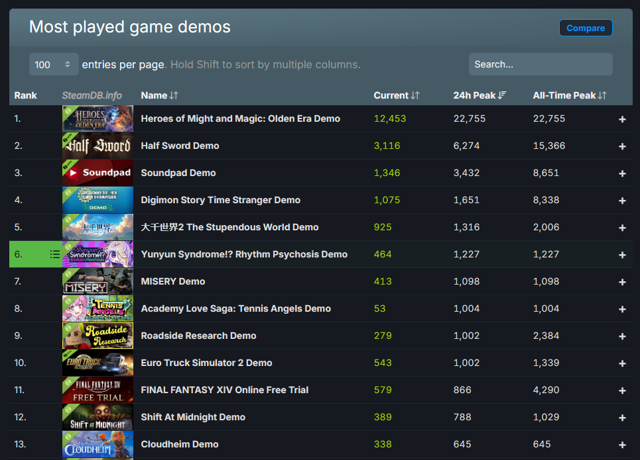Open Yunyun Syndrome!? Rhythm Psychosis Demo link

tap(244, 254)
